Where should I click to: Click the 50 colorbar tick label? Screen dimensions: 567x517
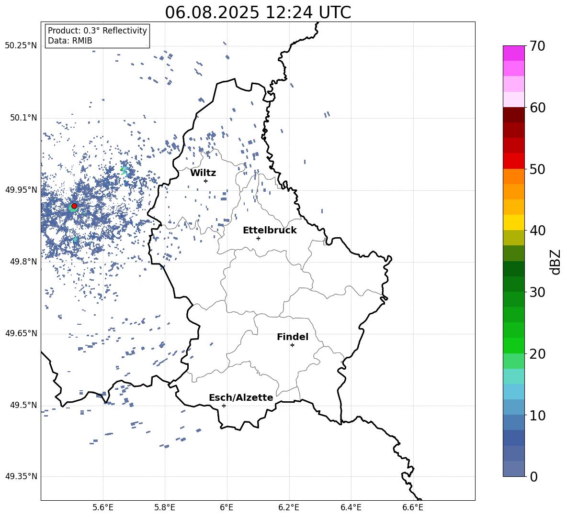(537, 169)
